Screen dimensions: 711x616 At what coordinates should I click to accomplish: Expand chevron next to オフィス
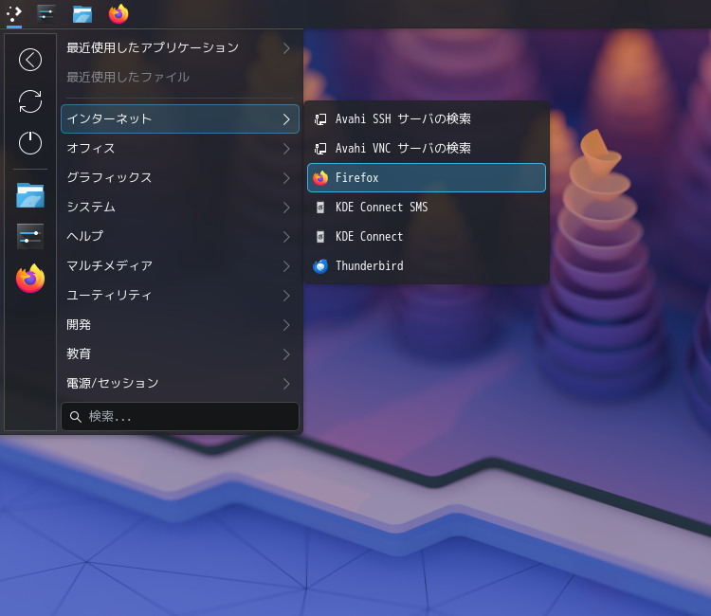tap(286, 149)
